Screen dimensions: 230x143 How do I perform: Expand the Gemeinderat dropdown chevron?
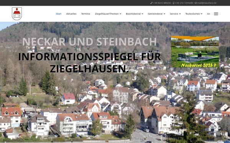point(164,14)
